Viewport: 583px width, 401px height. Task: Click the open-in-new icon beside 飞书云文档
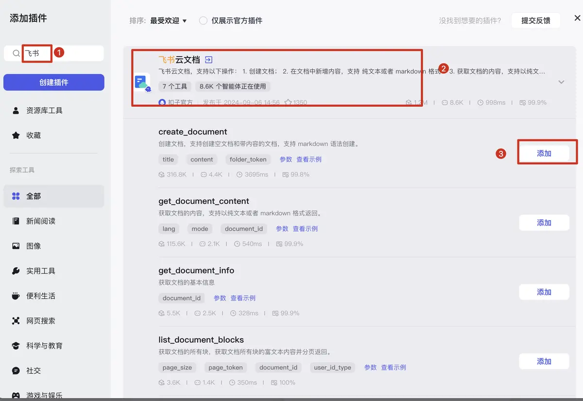point(208,60)
